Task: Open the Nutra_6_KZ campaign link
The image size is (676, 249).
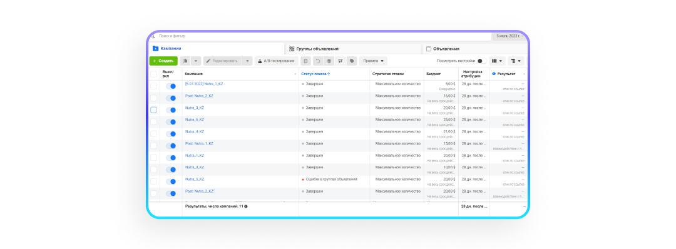Action: click(195, 119)
